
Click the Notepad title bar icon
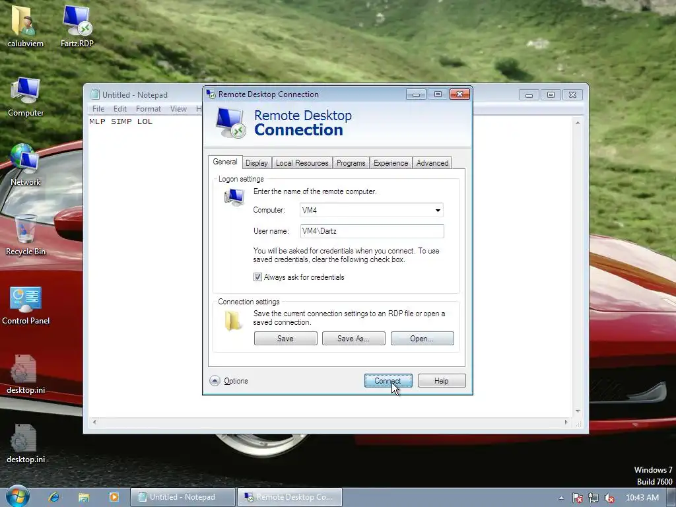94,94
